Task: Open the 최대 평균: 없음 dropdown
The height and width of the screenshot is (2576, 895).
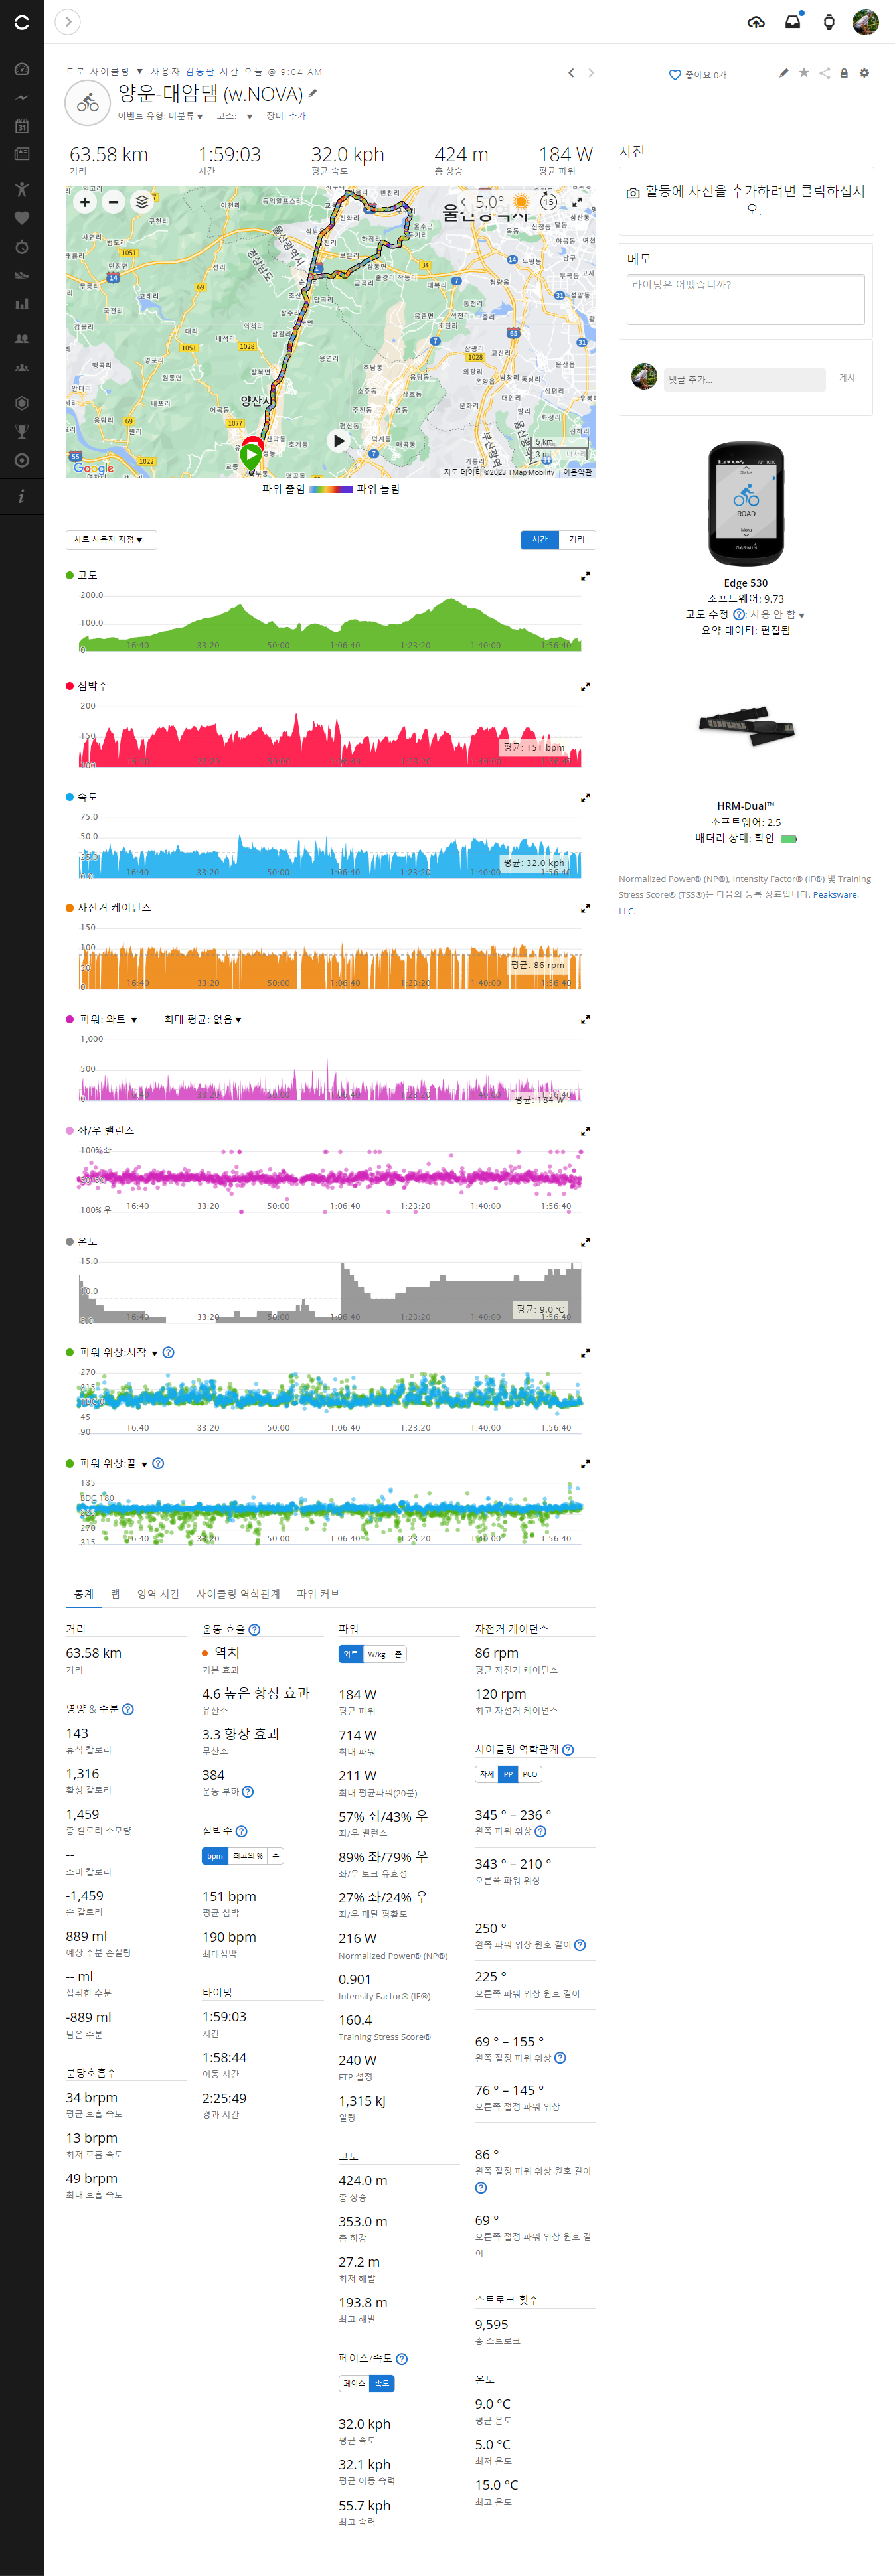Action: (x=203, y=1019)
